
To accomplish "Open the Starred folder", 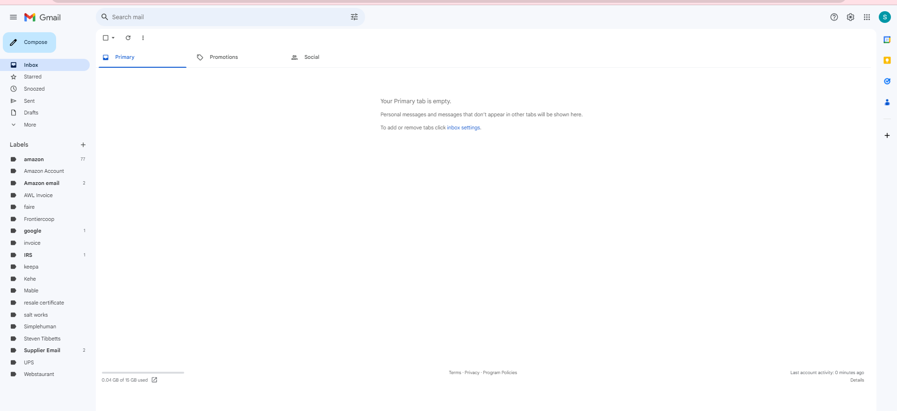I will click(x=45, y=77).
